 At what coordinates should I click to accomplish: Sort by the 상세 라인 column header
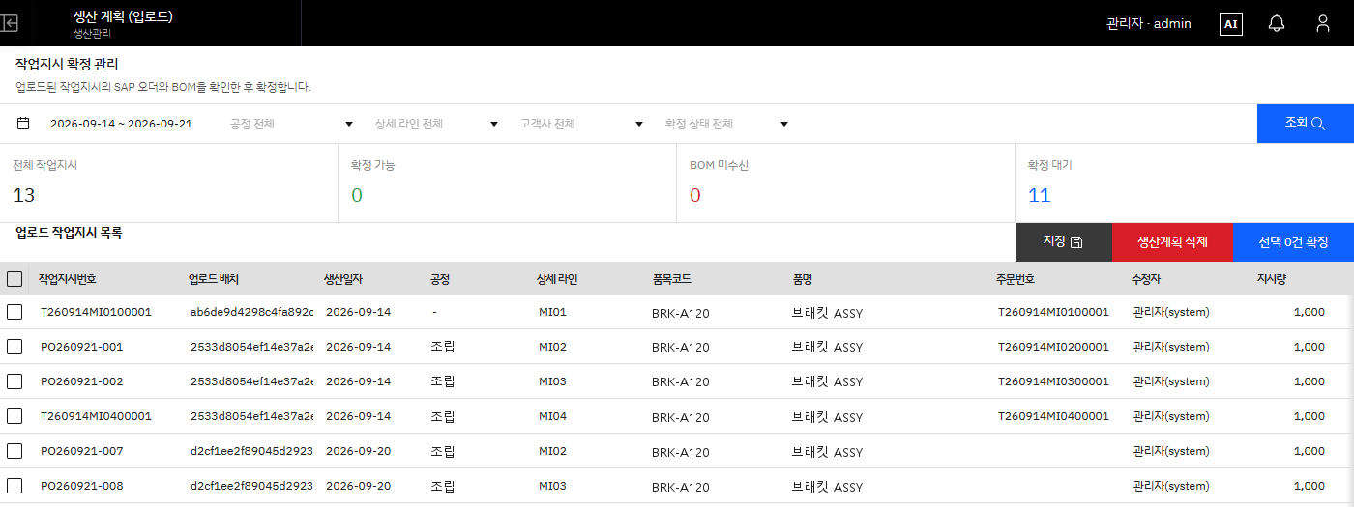click(x=557, y=279)
